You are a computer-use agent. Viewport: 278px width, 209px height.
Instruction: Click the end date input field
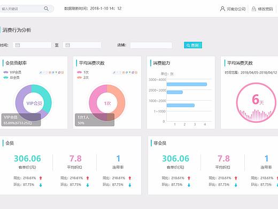pyautogui.click(x=82, y=45)
